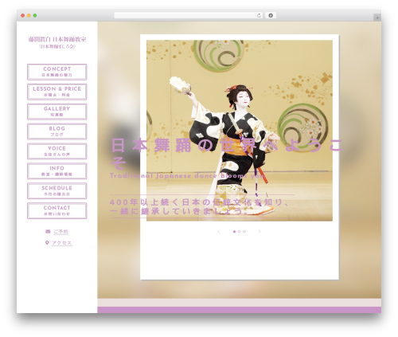Click the ご予約 reservation link

60,232
